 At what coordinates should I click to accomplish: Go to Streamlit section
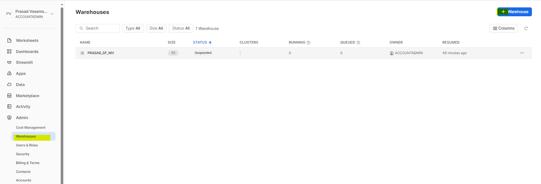click(24, 63)
